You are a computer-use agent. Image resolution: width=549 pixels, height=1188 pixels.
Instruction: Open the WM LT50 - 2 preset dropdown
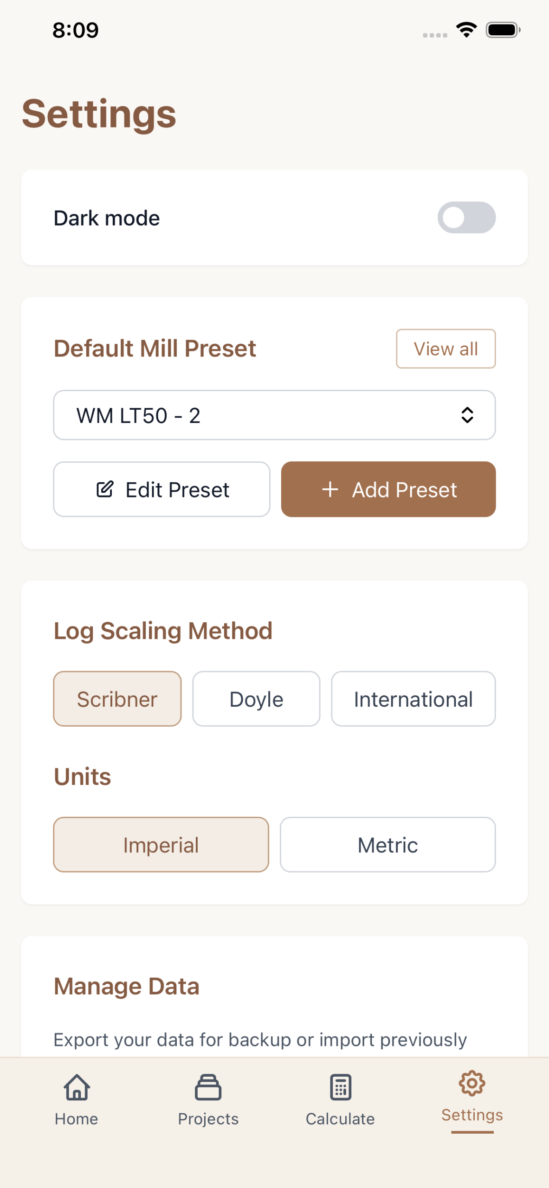(260, 415)
